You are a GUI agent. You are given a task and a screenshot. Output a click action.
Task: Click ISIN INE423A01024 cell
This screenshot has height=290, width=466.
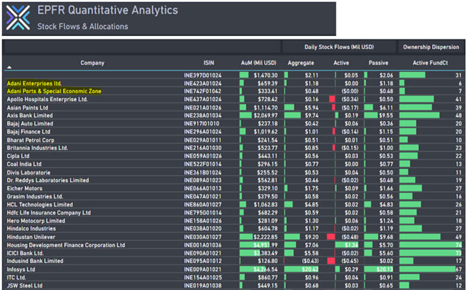click(x=202, y=83)
